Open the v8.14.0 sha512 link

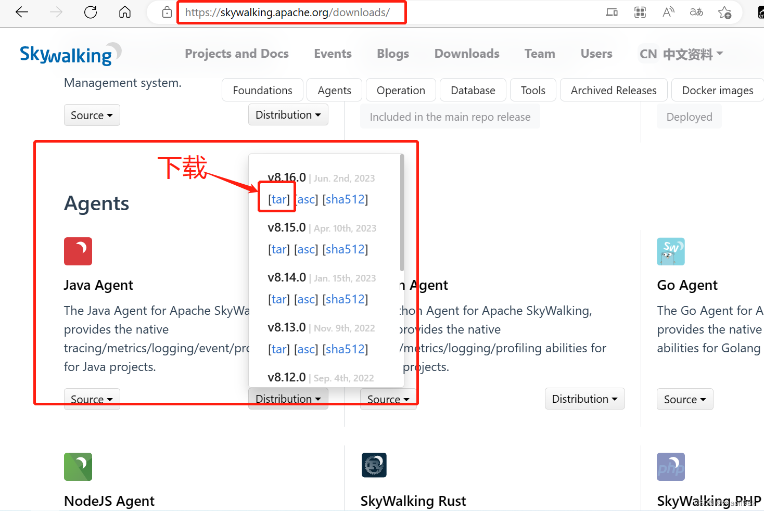[346, 299]
